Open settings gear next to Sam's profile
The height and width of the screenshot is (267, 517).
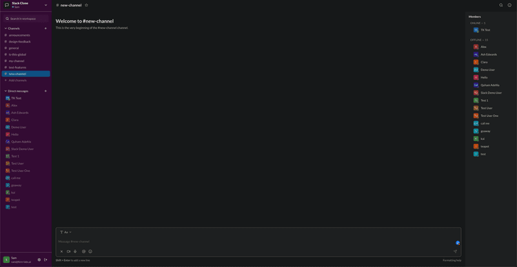pyautogui.click(x=39, y=259)
